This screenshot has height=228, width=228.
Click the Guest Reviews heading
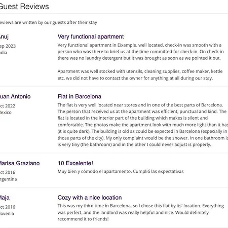[24, 7]
